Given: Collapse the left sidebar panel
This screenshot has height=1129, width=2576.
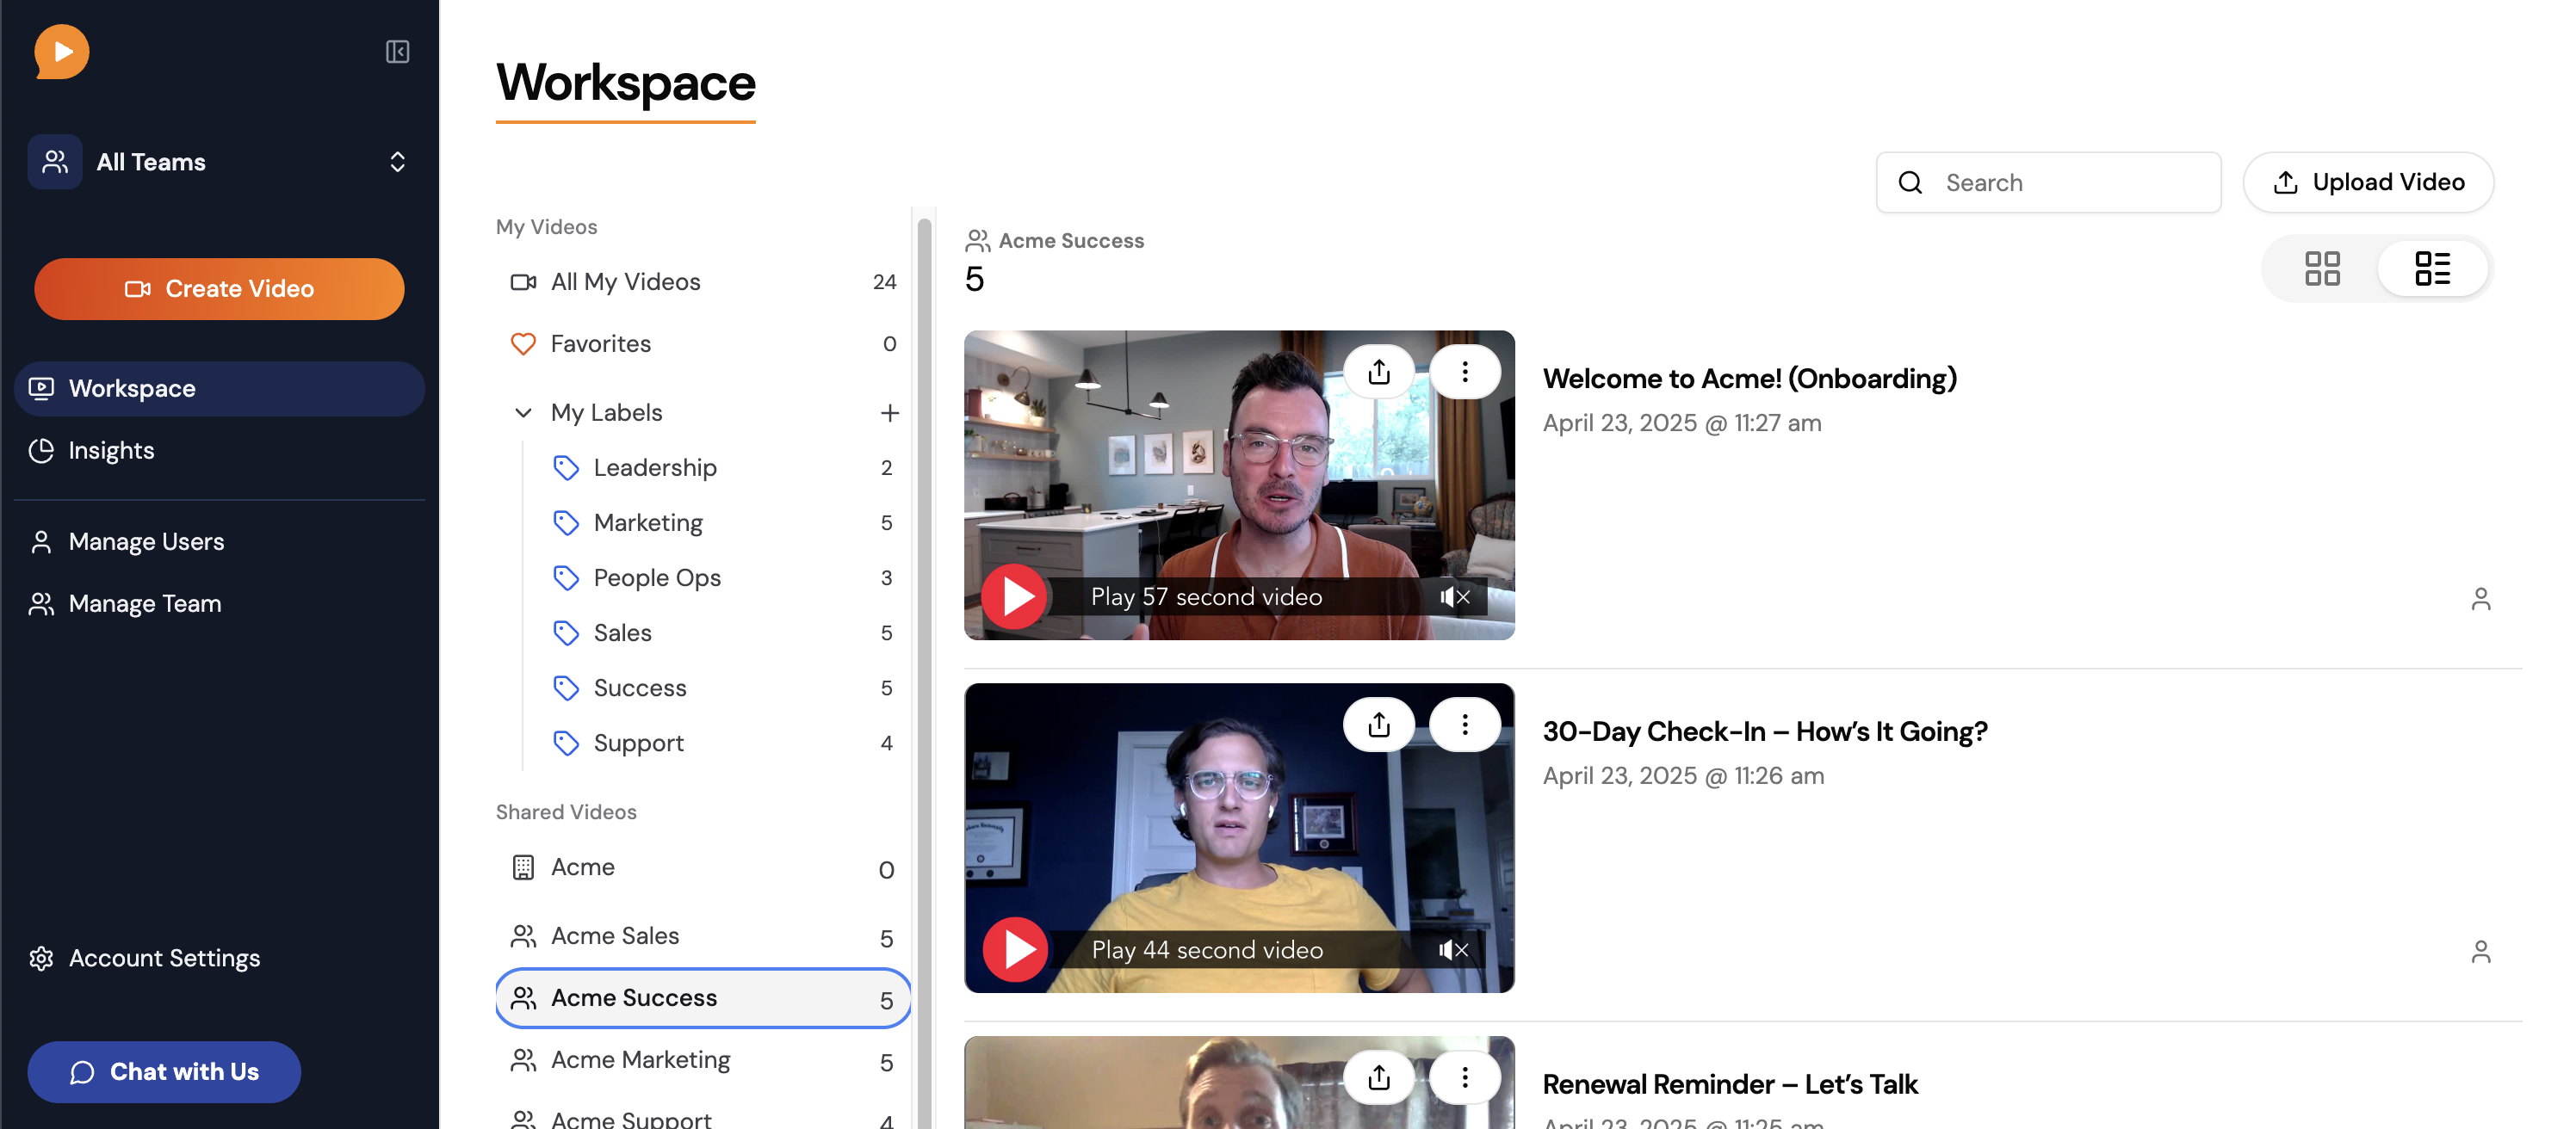Looking at the screenshot, I should (397, 52).
